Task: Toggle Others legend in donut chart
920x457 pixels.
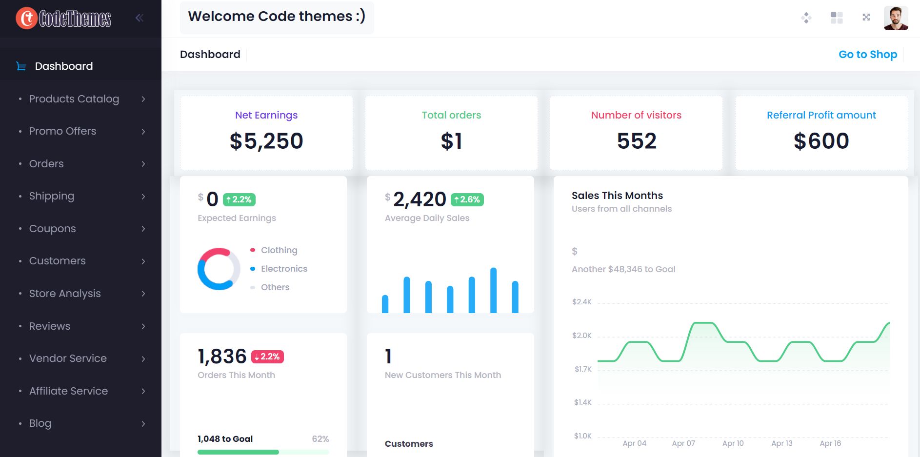Action: (275, 287)
